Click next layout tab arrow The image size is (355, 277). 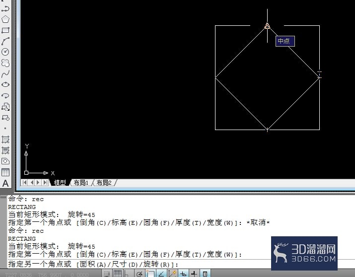point(38,182)
